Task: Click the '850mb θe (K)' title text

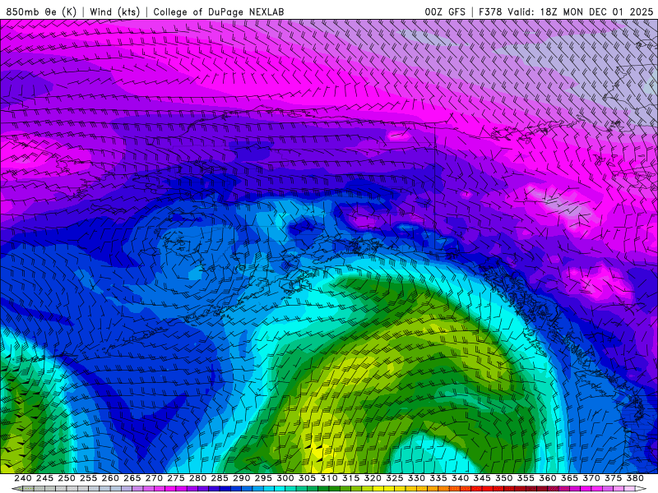Action: (x=41, y=12)
